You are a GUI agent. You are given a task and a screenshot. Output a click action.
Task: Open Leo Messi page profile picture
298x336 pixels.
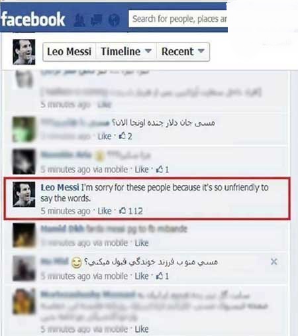pos(24,52)
